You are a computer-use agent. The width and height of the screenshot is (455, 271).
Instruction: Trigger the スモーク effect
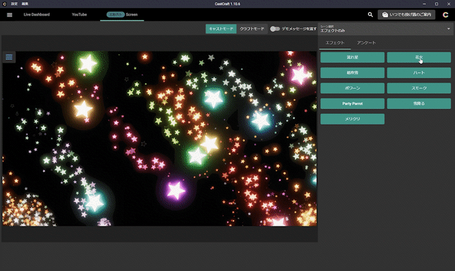(419, 88)
